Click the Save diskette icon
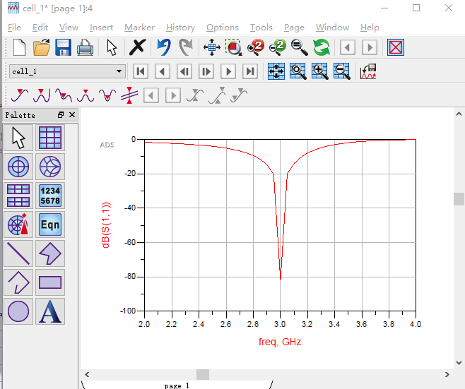The height and width of the screenshot is (389, 465). 63,48
